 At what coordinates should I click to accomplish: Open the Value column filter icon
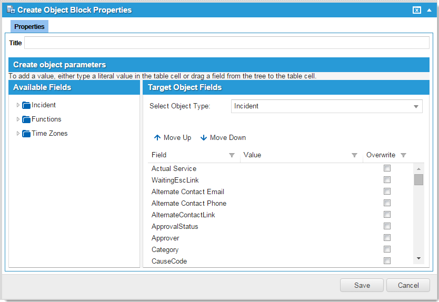pyautogui.click(x=354, y=155)
